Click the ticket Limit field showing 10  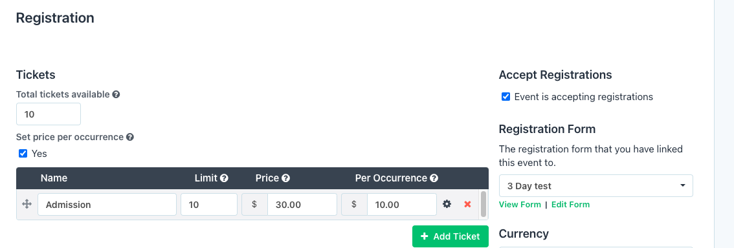coord(209,205)
